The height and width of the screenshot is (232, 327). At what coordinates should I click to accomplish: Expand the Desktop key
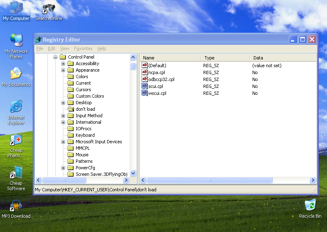coord(63,103)
